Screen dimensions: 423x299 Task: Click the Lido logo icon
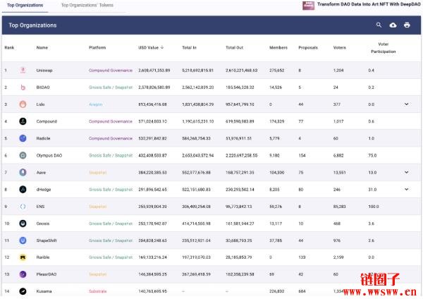tap(23, 104)
